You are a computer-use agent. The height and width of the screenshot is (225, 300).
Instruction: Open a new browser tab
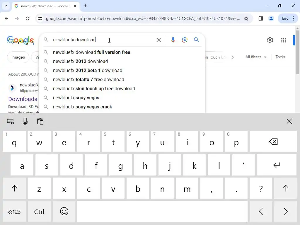point(86,6)
